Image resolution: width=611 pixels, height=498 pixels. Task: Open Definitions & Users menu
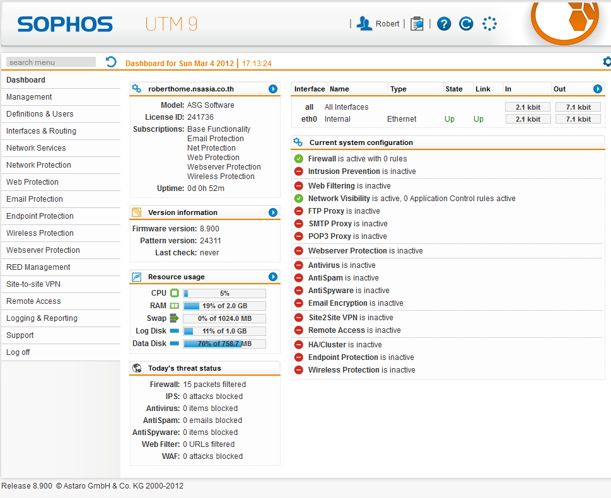(x=61, y=114)
